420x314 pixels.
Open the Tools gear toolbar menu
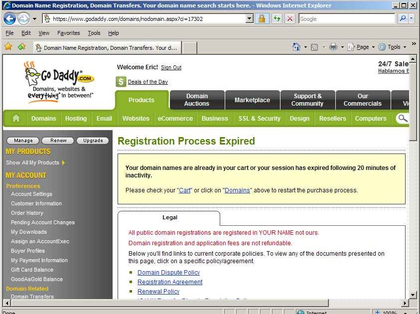392,47
